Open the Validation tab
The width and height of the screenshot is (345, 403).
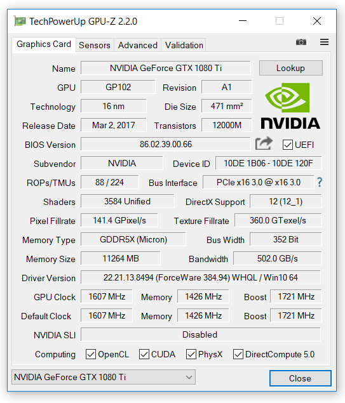pos(184,45)
